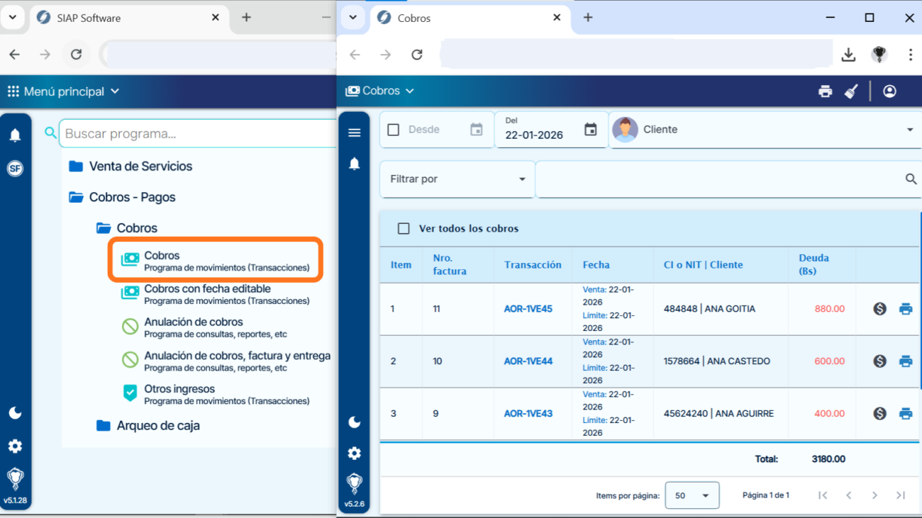The height and width of the screenshot is (518, 922).
Task: Open the Del date calendar picker
Action: pyautogui.click(x=590, y=130)
